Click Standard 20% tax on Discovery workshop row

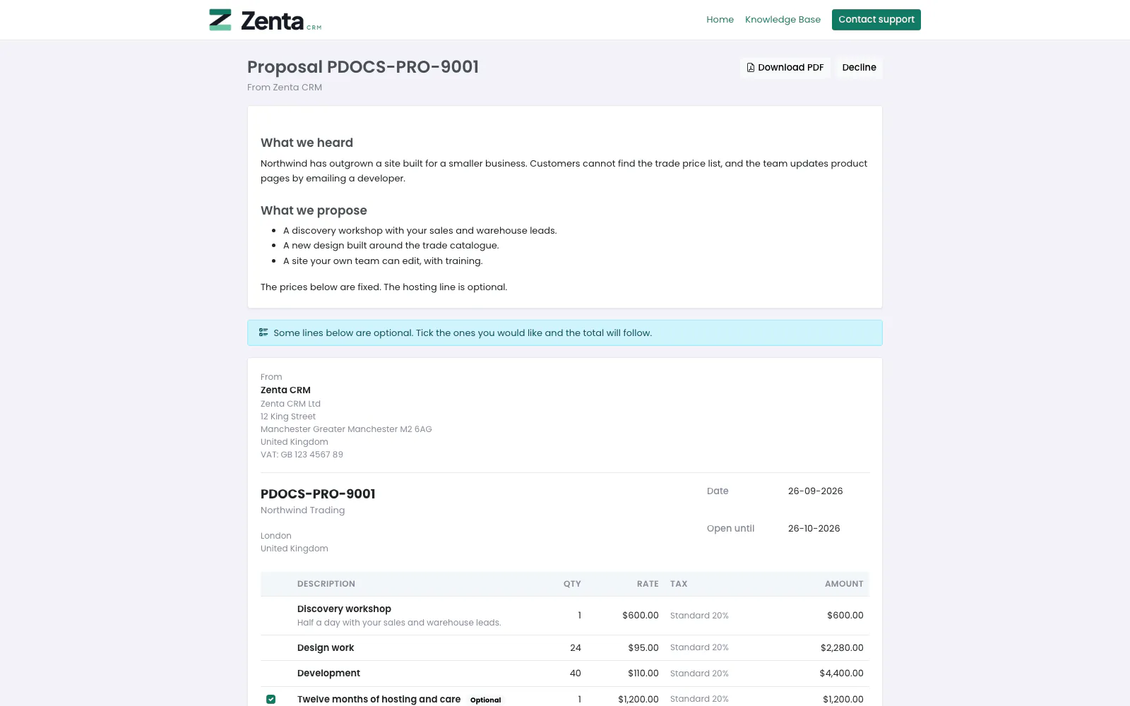699,616
